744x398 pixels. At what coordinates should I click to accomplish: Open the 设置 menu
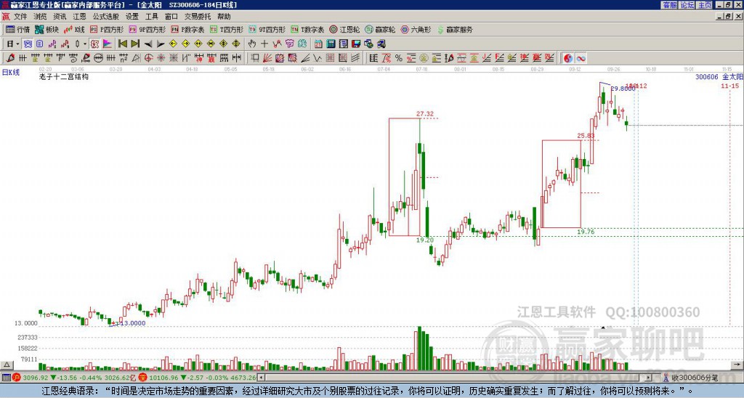coord(132,17)
